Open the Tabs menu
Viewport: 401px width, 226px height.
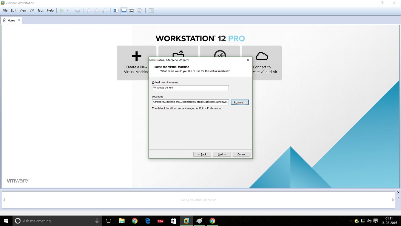(41, 10)
